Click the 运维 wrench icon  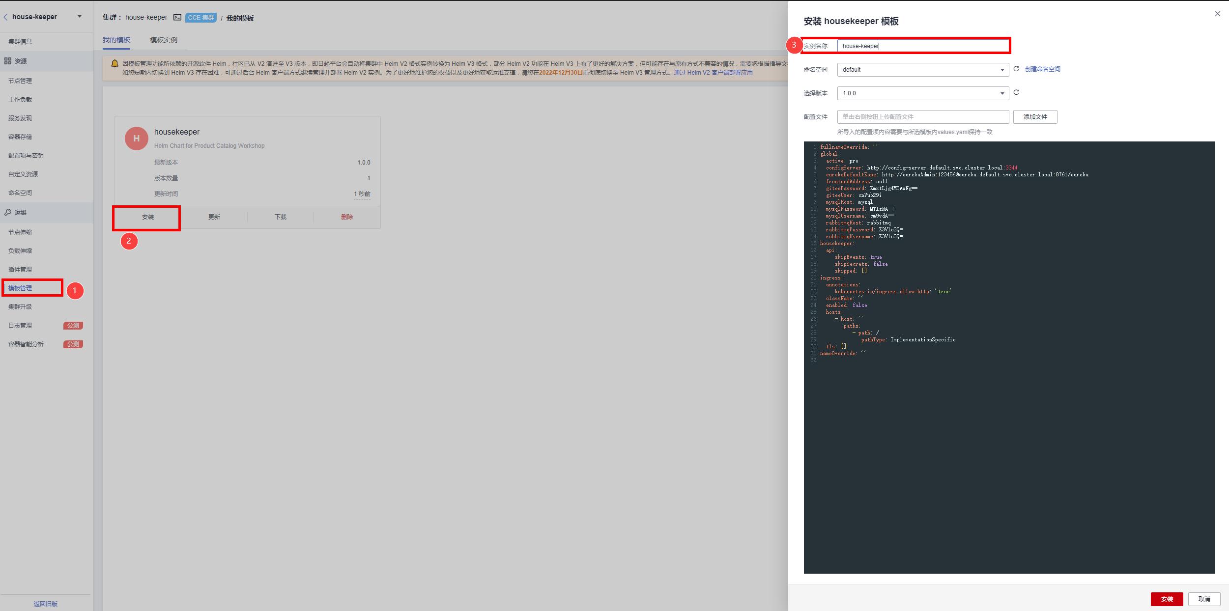[8, 212]
